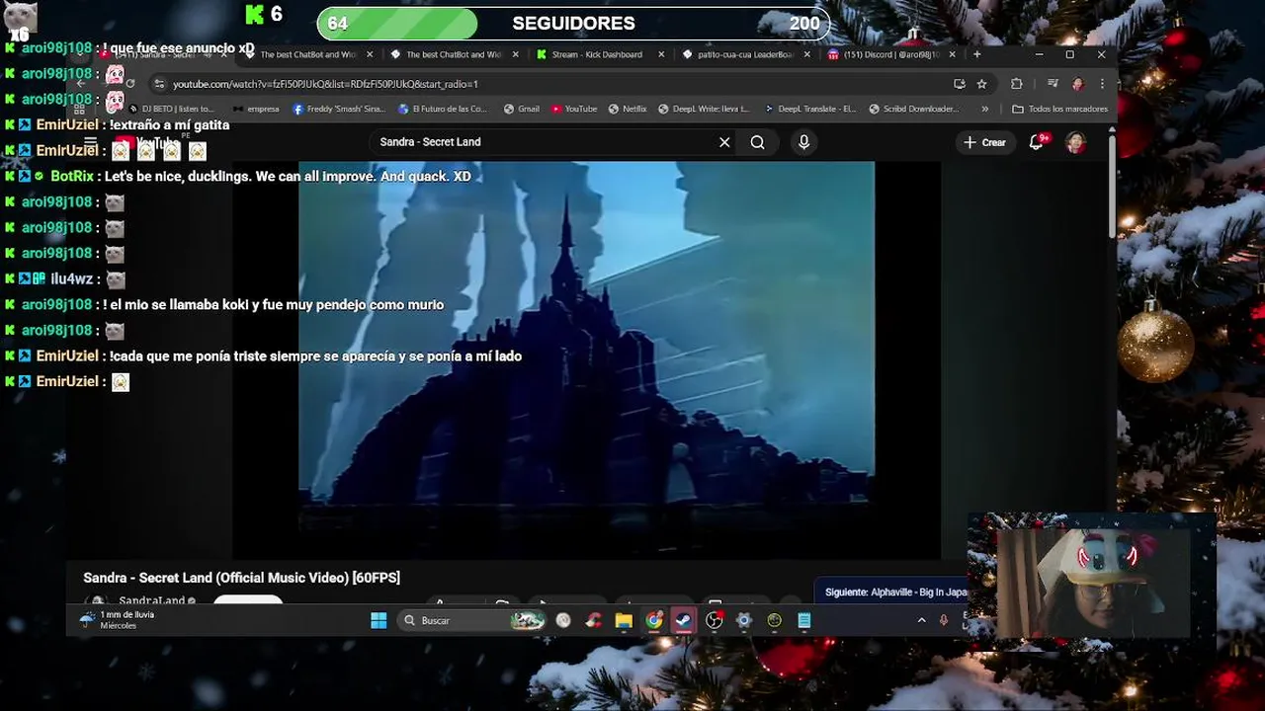This screenshot has height=711, width=1265.
Task: Open the Settings gear from the taskbar
Action: point(744,620)
